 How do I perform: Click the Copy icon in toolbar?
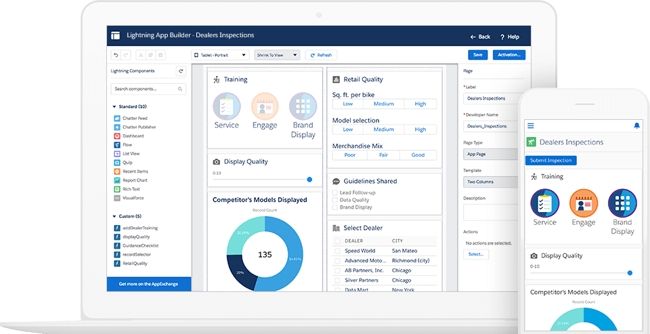(151, 55)
